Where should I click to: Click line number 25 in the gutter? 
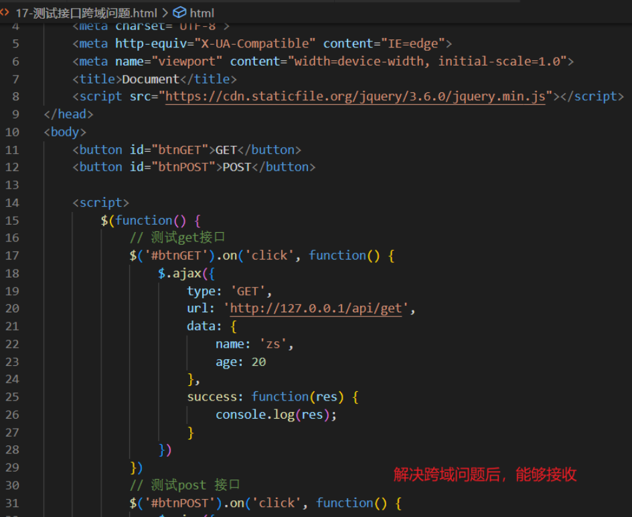click(x=12, y=397)
